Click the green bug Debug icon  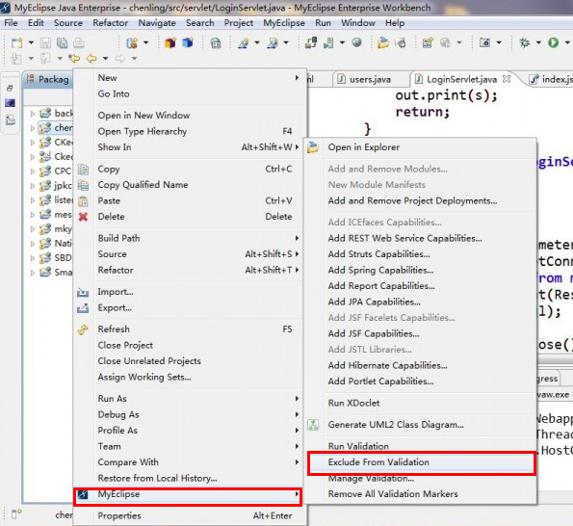click(525, 43)
